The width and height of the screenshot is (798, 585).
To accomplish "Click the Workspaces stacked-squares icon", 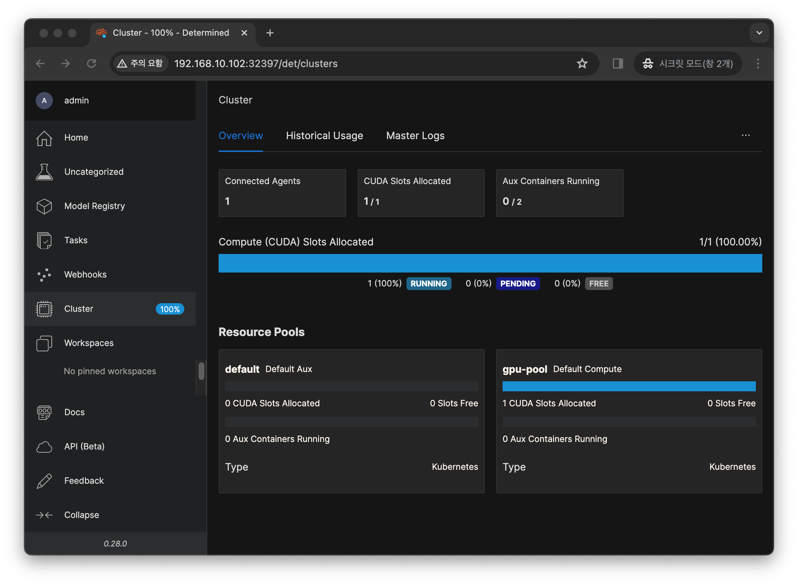I will (44, 343).
